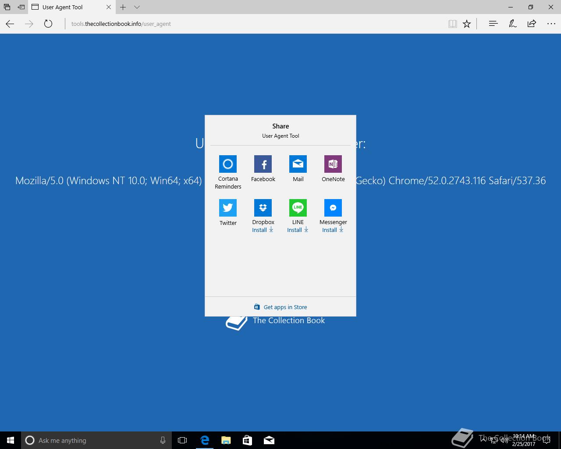Click the Share dialog title
Image resolution: width=561 pixels, height=449 pixels.
click(x=280, y=126)
